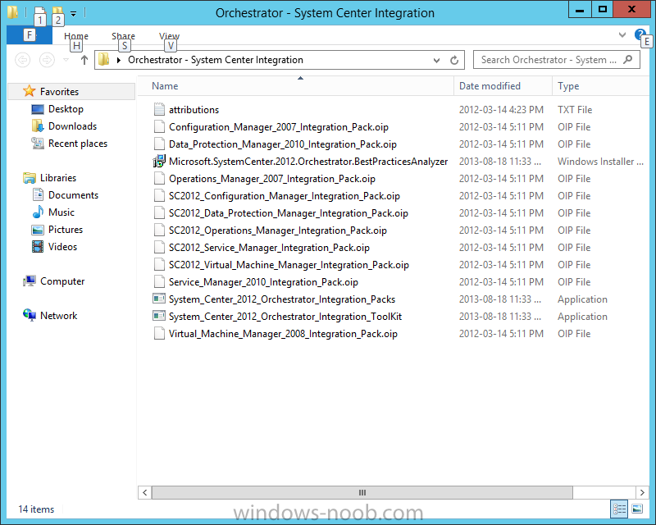This screenshot has width=656, height=525.
Task: Select Network in navigation pane
Action: (x=58, y=315)
